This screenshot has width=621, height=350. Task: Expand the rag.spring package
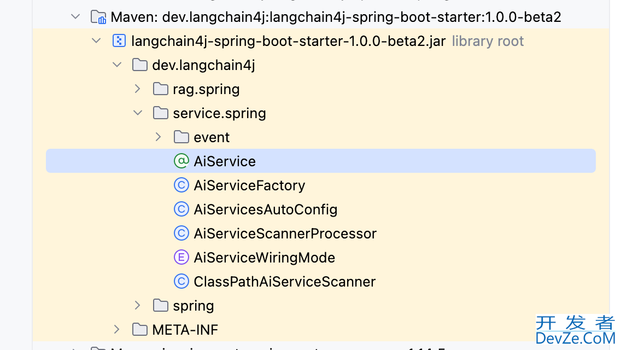pyautogui.click(x=137, y=89)
